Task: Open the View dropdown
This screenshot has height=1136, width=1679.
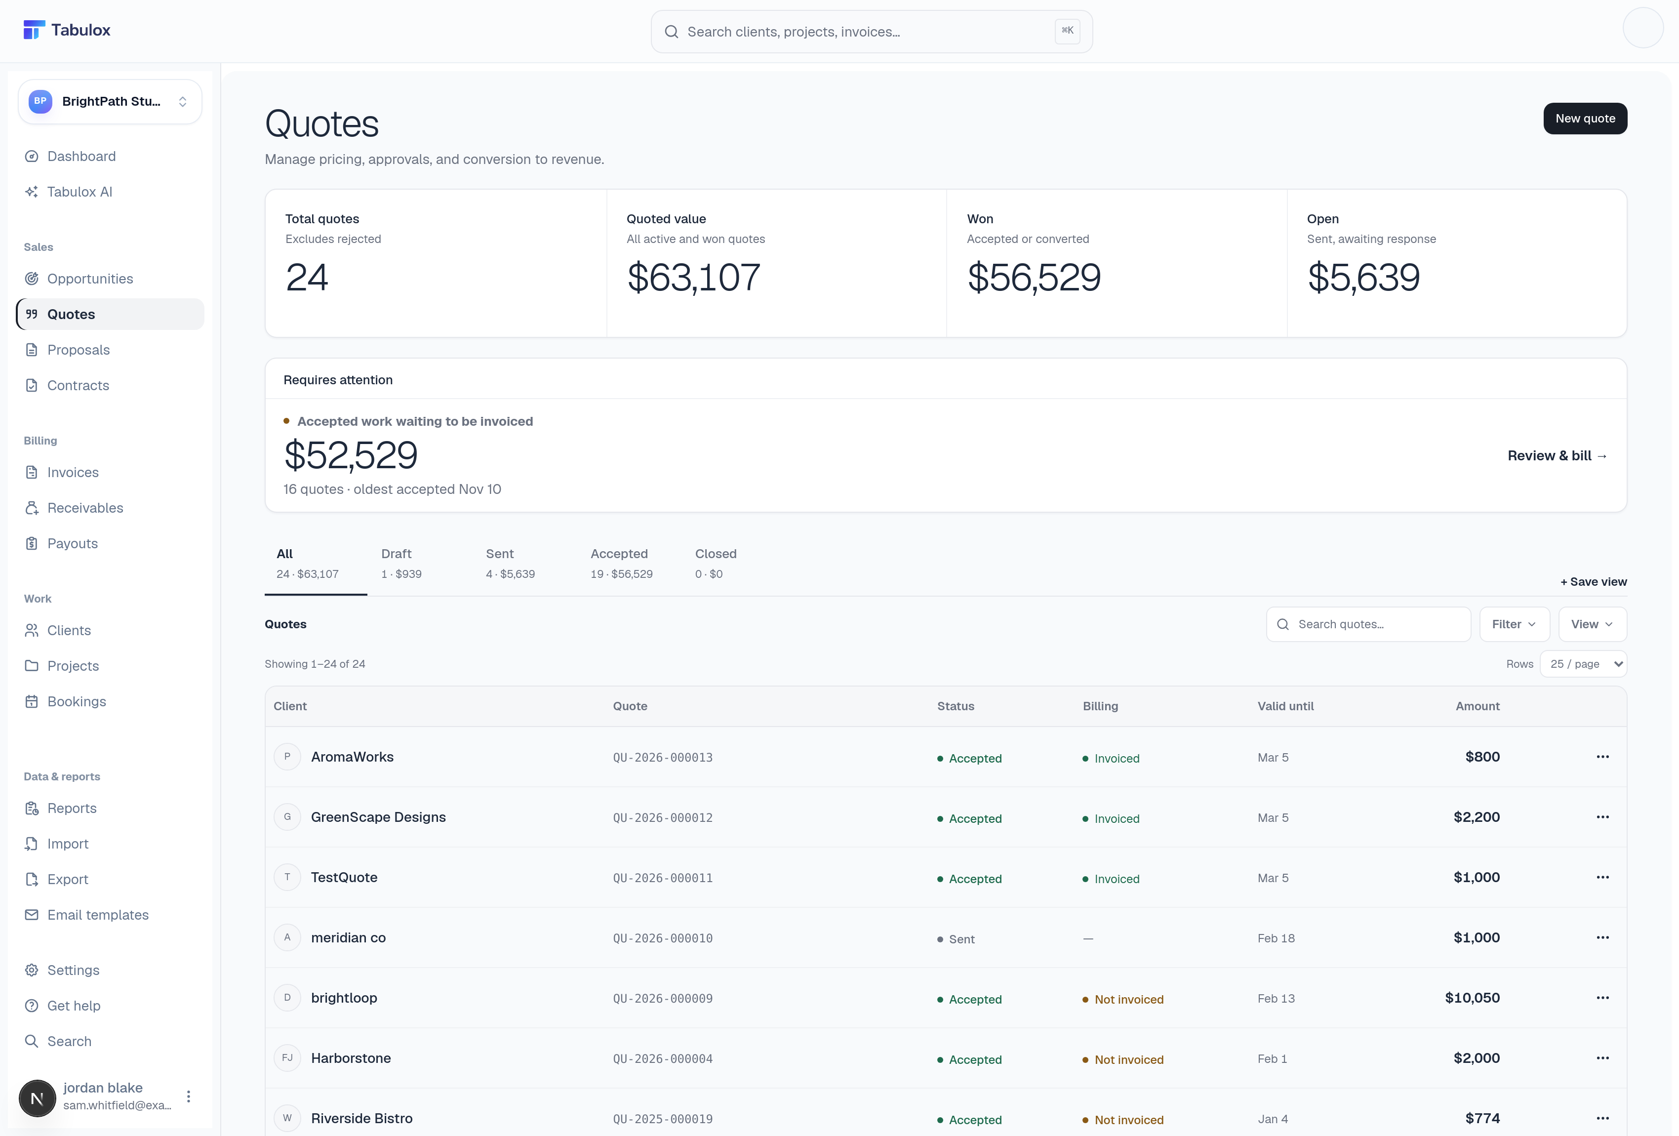Action: coord(1592,624)
